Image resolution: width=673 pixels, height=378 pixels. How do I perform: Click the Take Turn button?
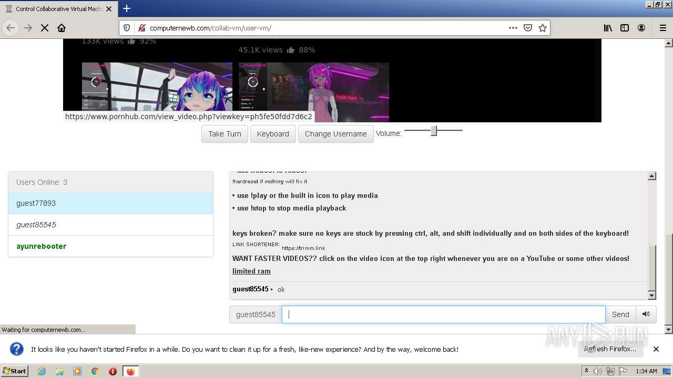(225, 134)
